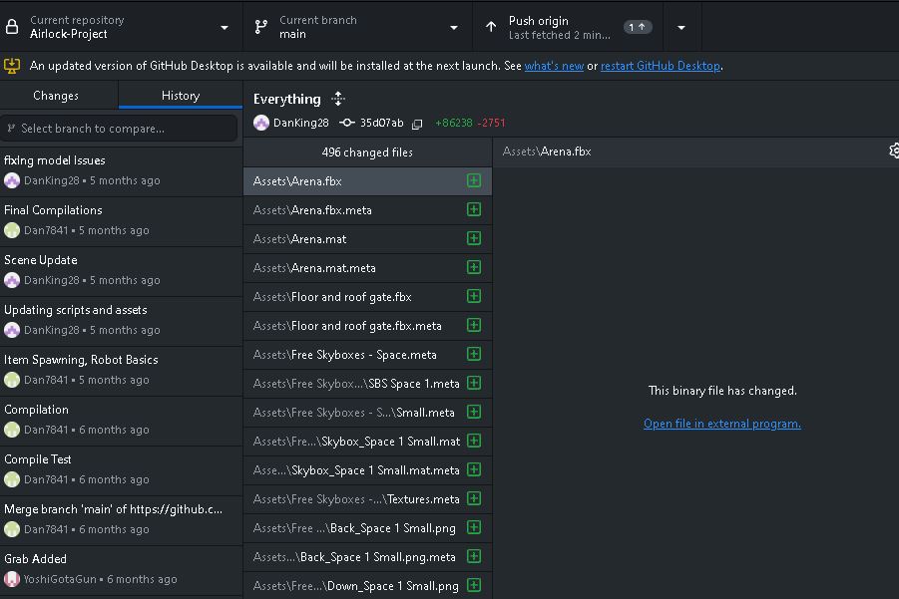This screenshot has width=899, height=599.
Task: Click DanKing28 avatar in commit header
Action: point(261,124)
